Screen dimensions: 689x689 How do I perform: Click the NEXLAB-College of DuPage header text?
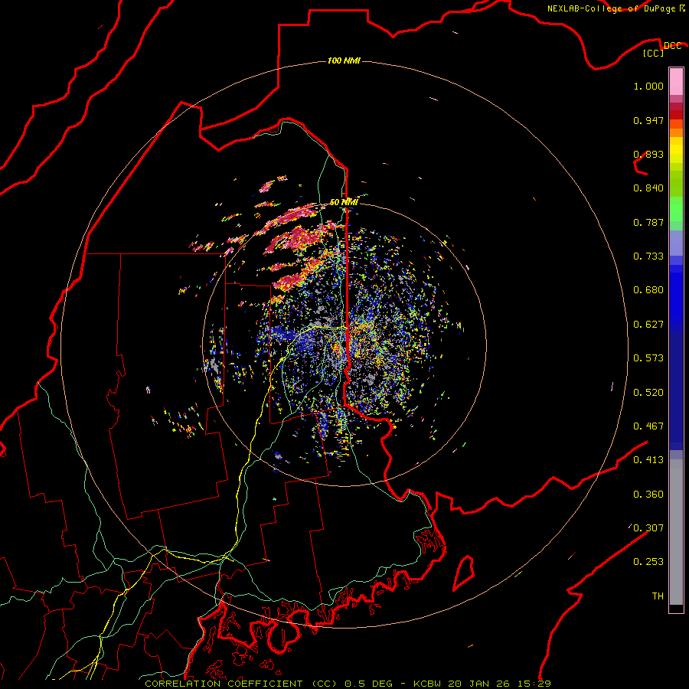point(616,8)
